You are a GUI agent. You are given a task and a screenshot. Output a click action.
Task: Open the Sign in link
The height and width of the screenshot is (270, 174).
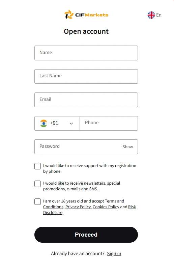tap(114, 253)
